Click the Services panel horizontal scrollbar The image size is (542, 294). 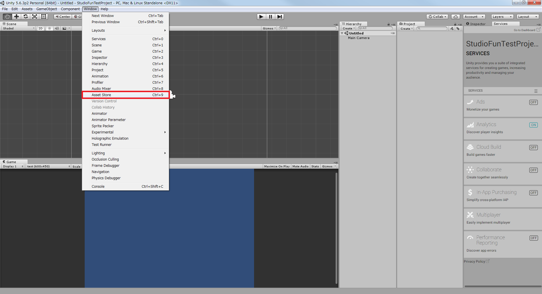tap(503, 286)
